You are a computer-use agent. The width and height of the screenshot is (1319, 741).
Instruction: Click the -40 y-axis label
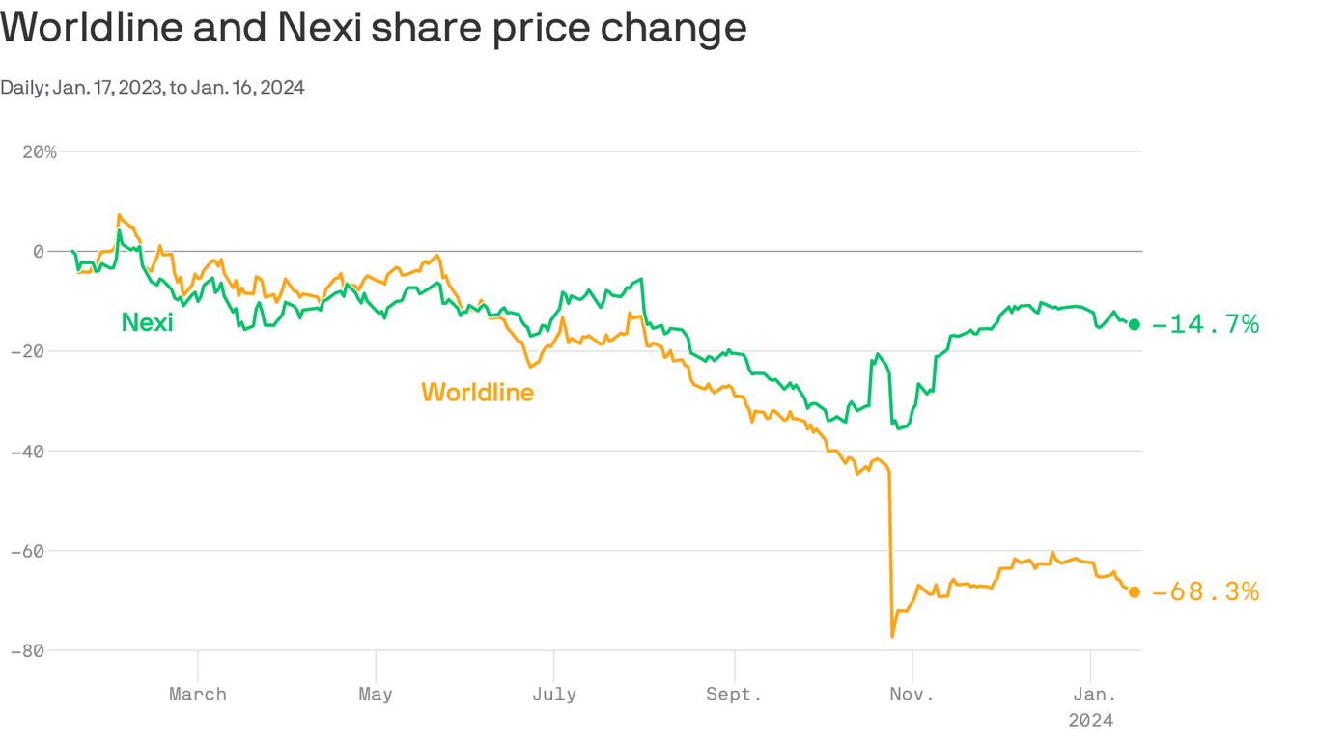click(33, 452)
